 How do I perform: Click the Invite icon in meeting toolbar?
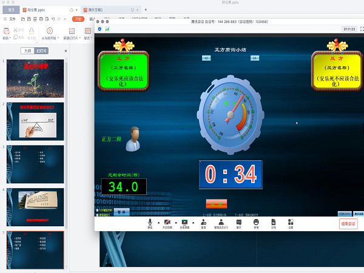pyautogui.click(x=203, y=223)
